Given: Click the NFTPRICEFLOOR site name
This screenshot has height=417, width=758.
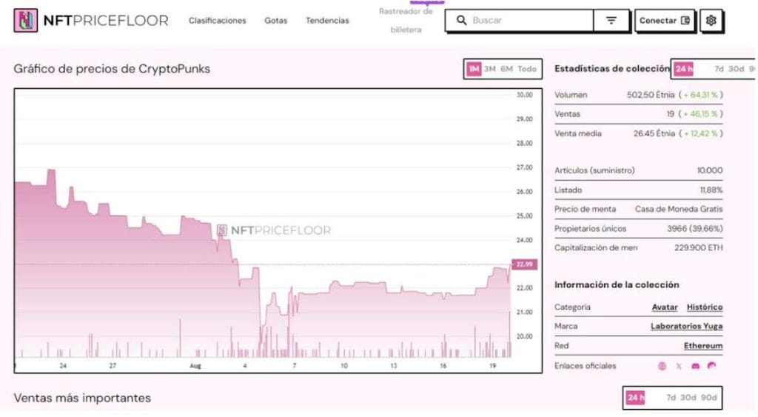Looking at the screenshot, I should click(106, 20).
